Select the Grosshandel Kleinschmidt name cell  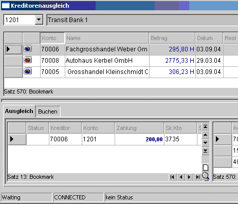(x=107, y=72)
